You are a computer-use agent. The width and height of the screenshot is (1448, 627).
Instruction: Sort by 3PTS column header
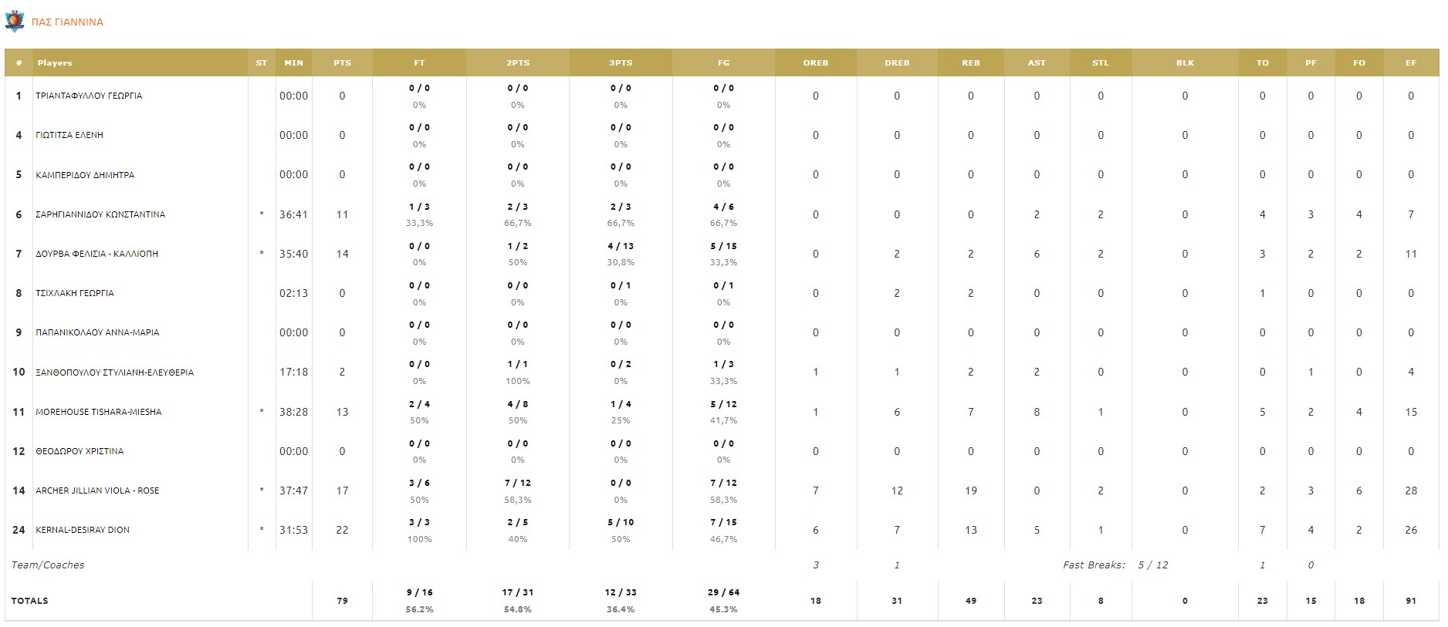(x=621, y=63)
